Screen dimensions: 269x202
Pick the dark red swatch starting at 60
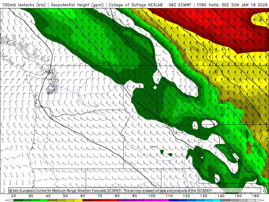click(x=87, y=200)
